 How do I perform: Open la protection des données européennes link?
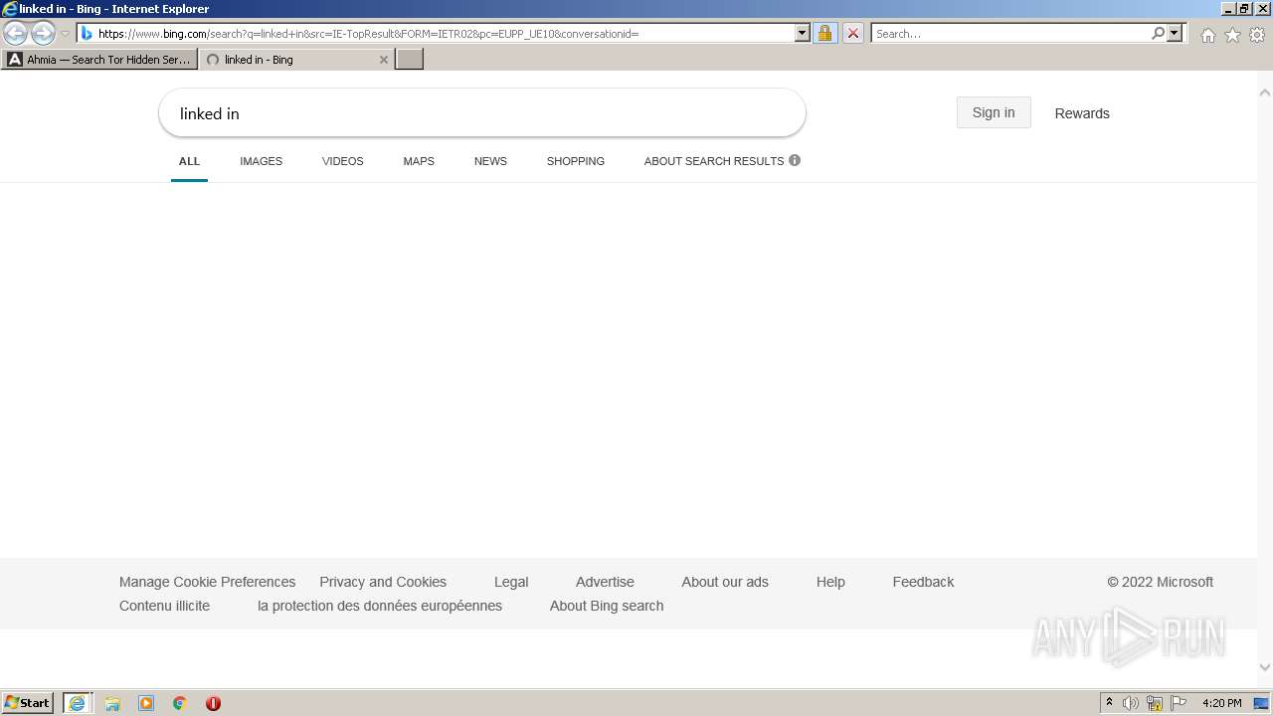click(380, 606)
